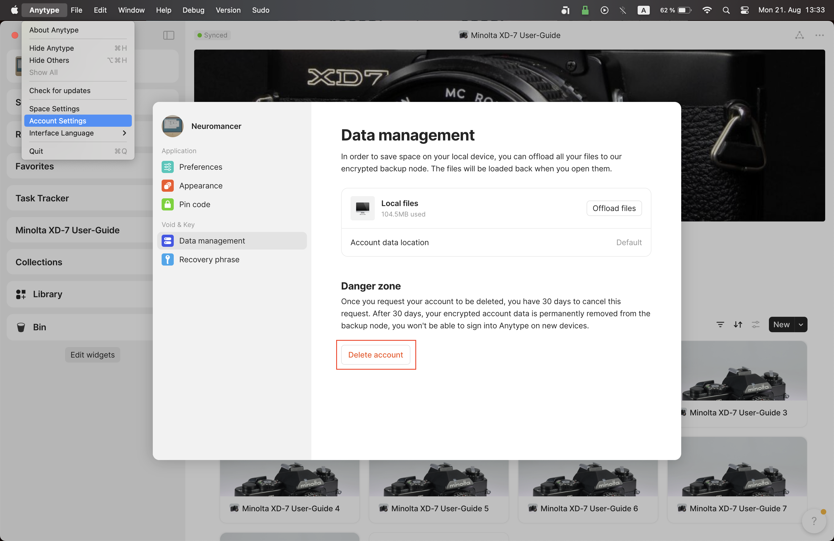Open the view settings sliders icon

tap(755, 324)
